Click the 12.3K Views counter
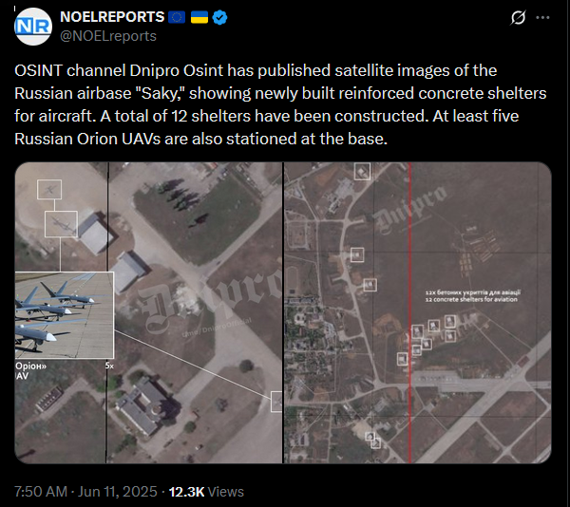 tap(206, 492)
